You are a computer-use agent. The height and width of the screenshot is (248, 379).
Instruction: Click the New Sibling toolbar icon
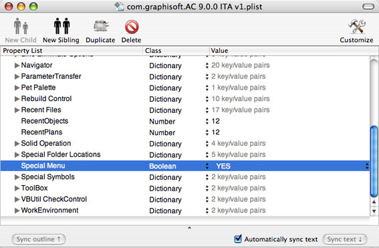[x=61, y=26]
